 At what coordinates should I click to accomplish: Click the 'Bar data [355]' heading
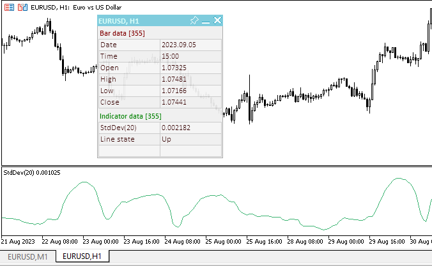(122, 33)
